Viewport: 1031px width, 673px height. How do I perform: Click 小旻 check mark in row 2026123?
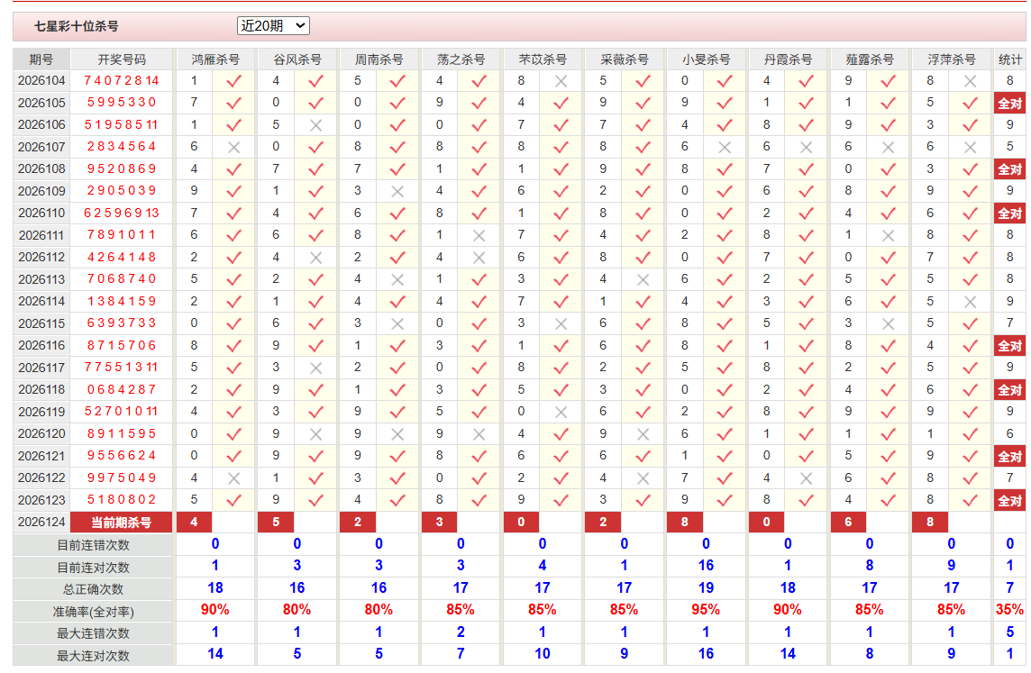[x=725, y=500]
